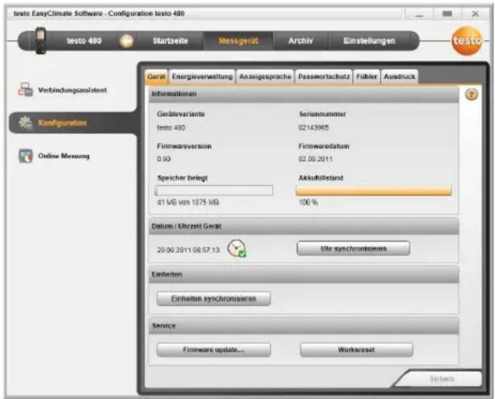Close the EasyClimate window

coord(475,14)
